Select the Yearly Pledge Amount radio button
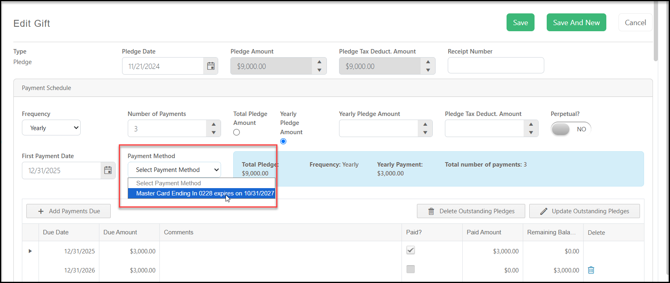The height and width of the screenshot is (283, 670). [283, 141]
